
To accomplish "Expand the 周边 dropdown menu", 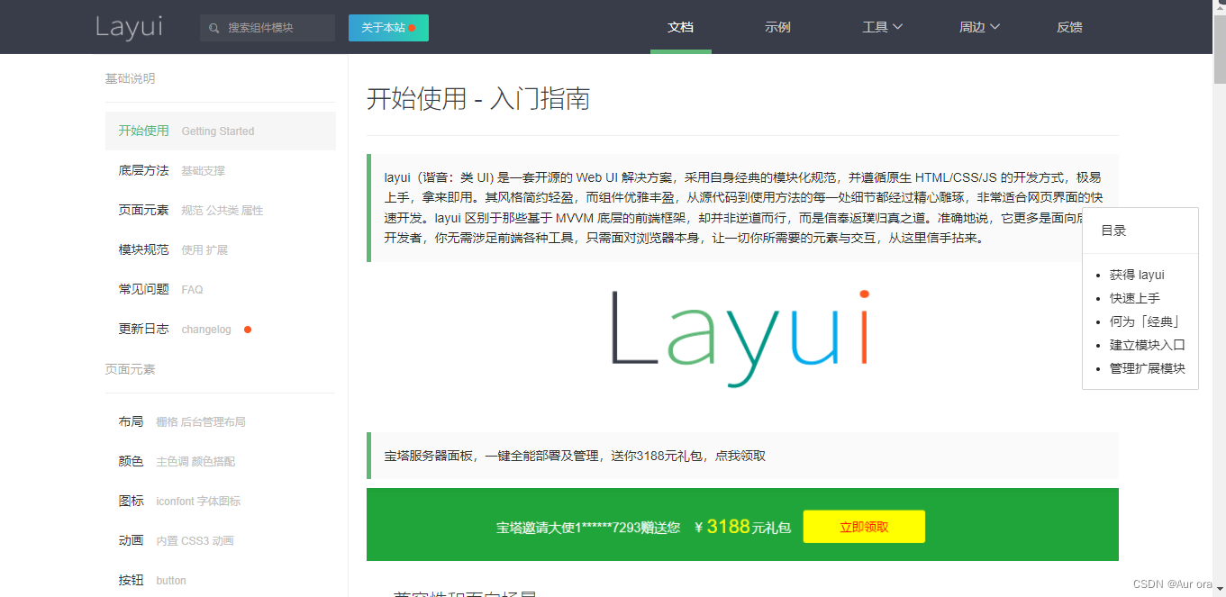I will pyautogui.click(x=980, y=27).
